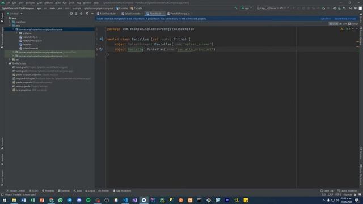Open the Windows Start menu
The image size is (363, 204).
[5, 200]
